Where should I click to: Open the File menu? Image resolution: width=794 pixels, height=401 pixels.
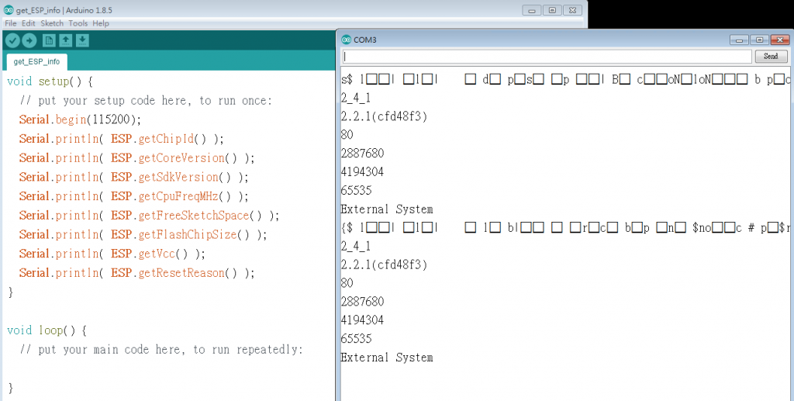11,23
